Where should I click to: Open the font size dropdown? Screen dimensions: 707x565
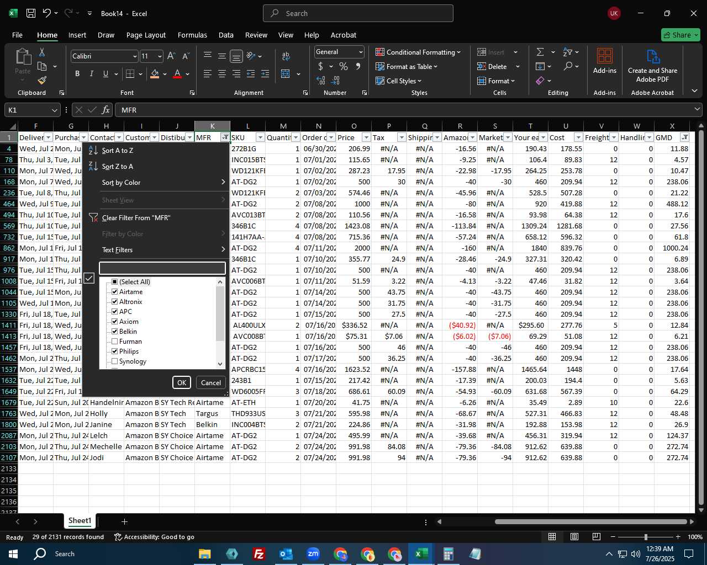[160, 56]
